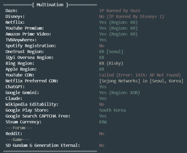Click the ChatGPT label
The image size is (187, 153).
[x=15, y=87]
